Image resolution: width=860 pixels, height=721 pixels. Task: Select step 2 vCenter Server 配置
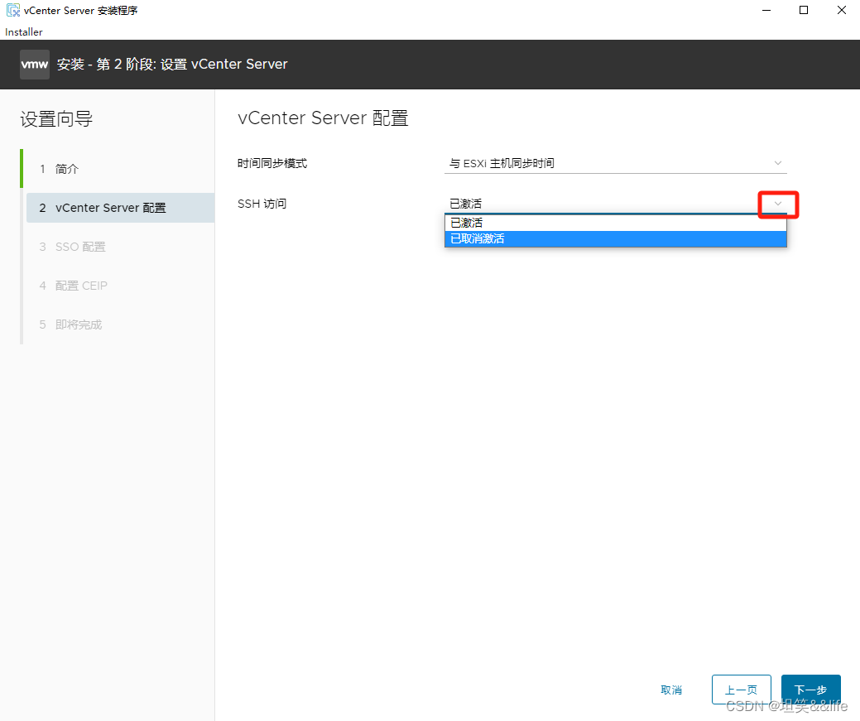coord(120,208)
